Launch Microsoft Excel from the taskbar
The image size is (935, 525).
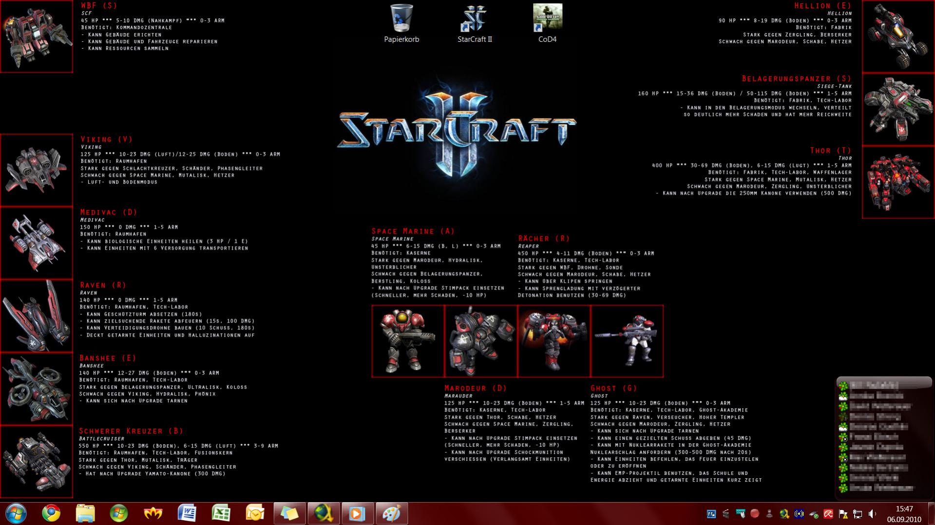pyautogui.click(x=221, y=513)
